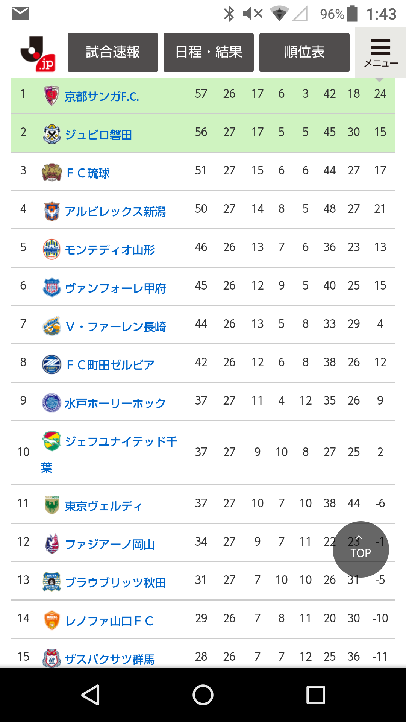
Task: Open the hamburger メニュー icon
Action: coord(380,53)
